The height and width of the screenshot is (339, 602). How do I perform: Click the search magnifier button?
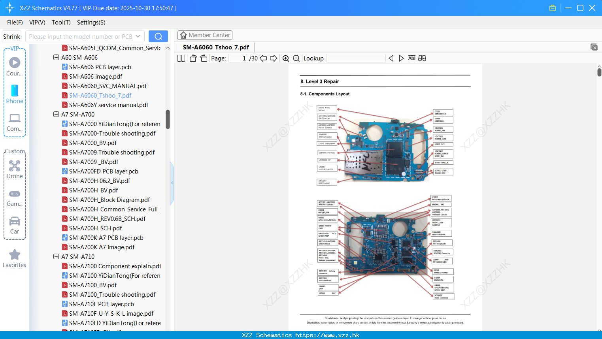click(x=158, y=36)
